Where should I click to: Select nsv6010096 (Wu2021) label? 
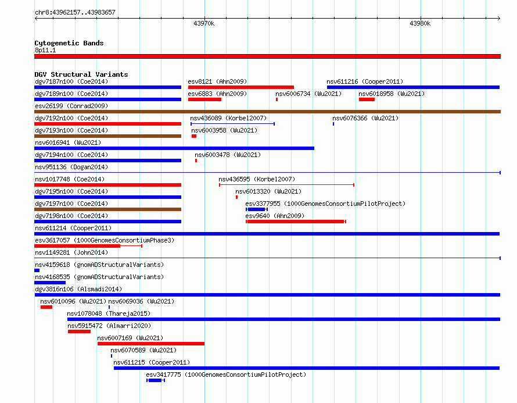pos(73,301)
